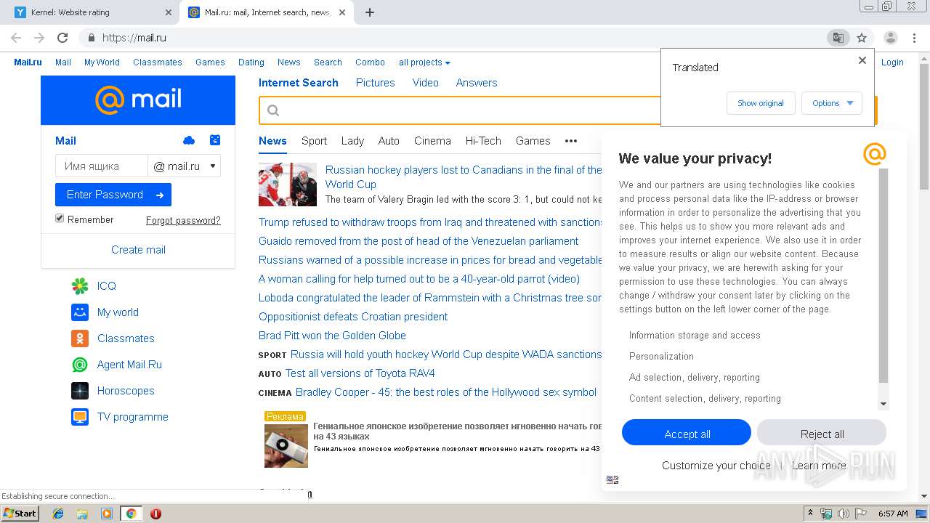This screenshot has height=523, width=930.
Task: Click the browser forward arrow
Action: pyautogui.click(x=39, y=38)
